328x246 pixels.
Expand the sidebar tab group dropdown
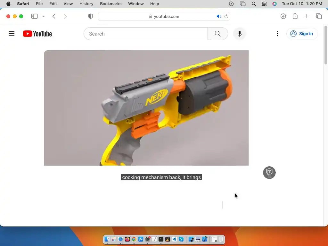tap(44, 16)
